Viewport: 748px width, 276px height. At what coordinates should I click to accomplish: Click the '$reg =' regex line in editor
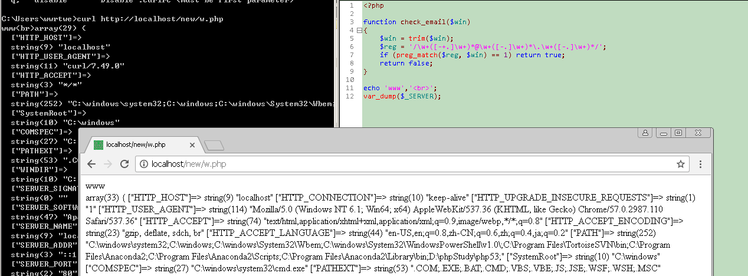click(493, 47)
